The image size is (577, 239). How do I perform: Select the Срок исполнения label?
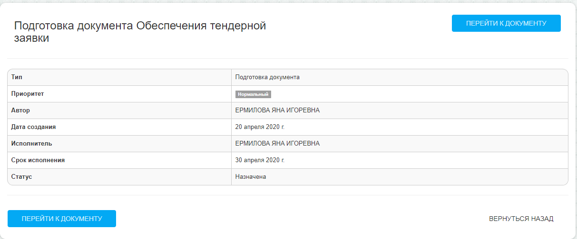(38, 160)
